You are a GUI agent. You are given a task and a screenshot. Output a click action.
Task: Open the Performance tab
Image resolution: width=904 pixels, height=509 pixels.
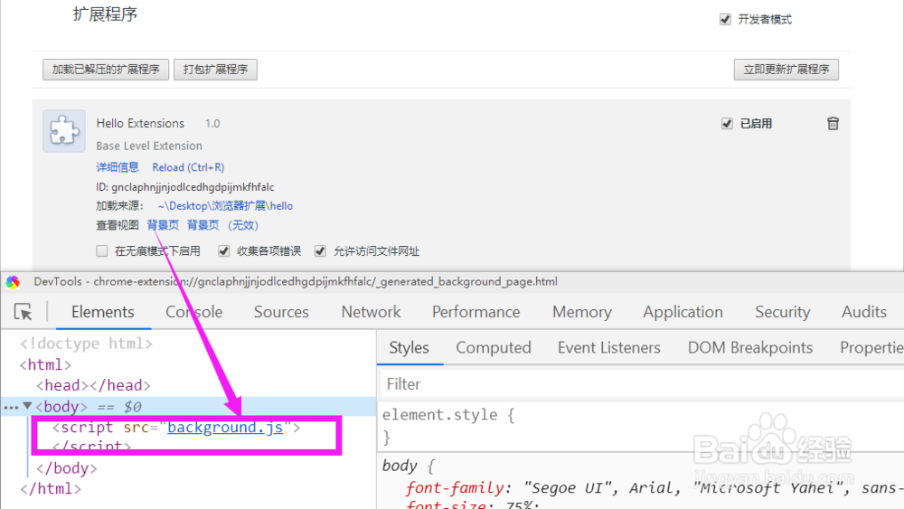tap(476, 312)
